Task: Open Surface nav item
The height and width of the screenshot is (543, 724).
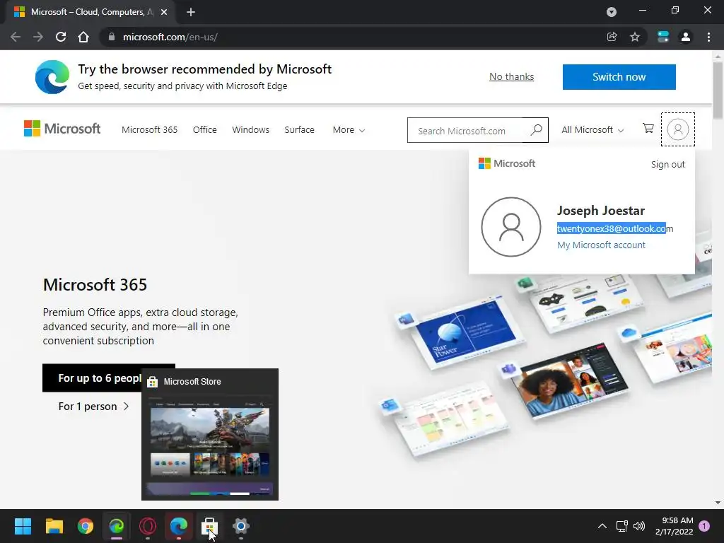Action: click(299, 130)
